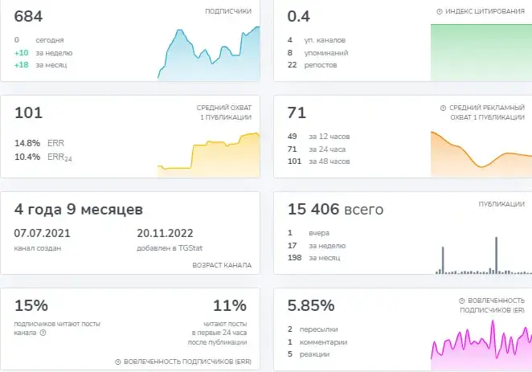Click question icon after 'канала' text
This screenshot has height=372, width=532.
click(x=43, y=333)
